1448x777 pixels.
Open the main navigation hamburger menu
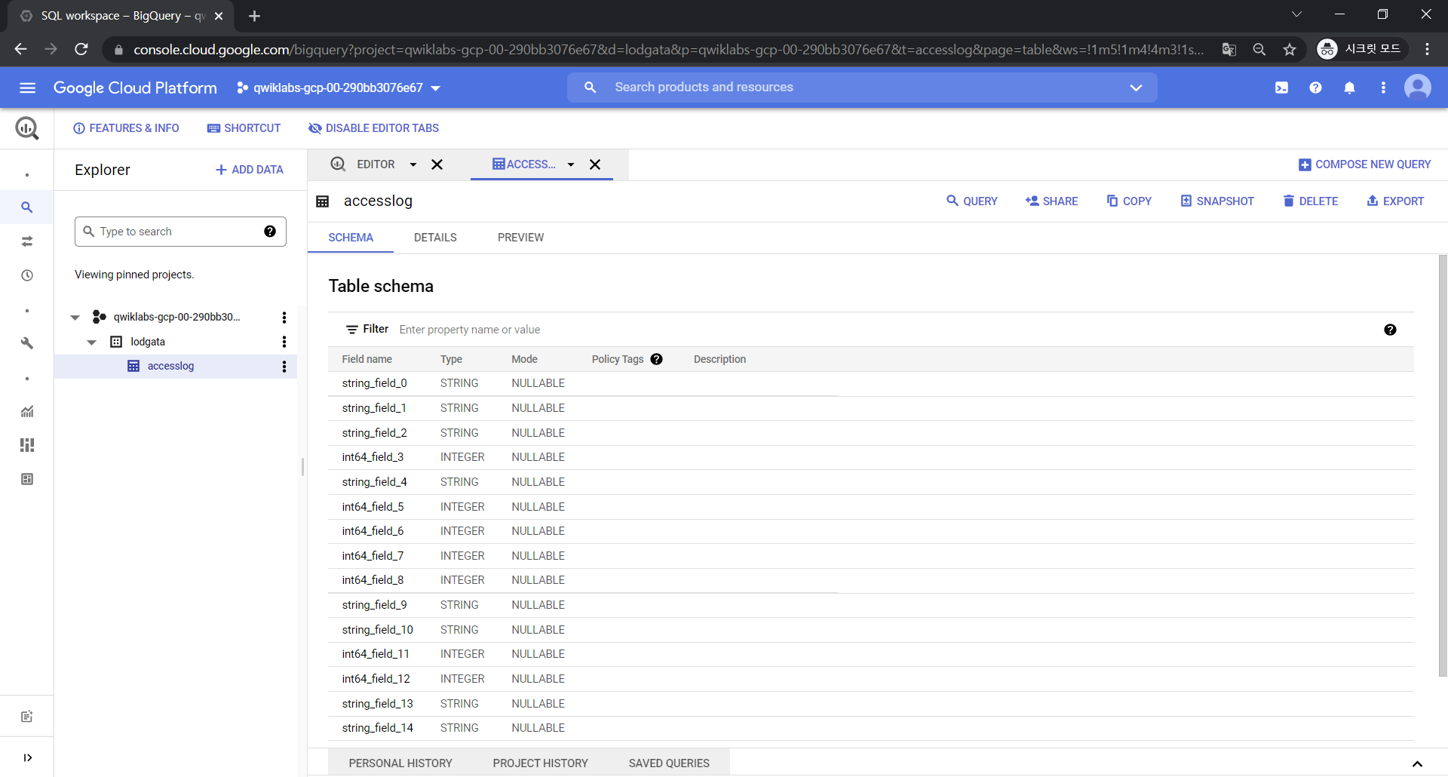[28, 88]
